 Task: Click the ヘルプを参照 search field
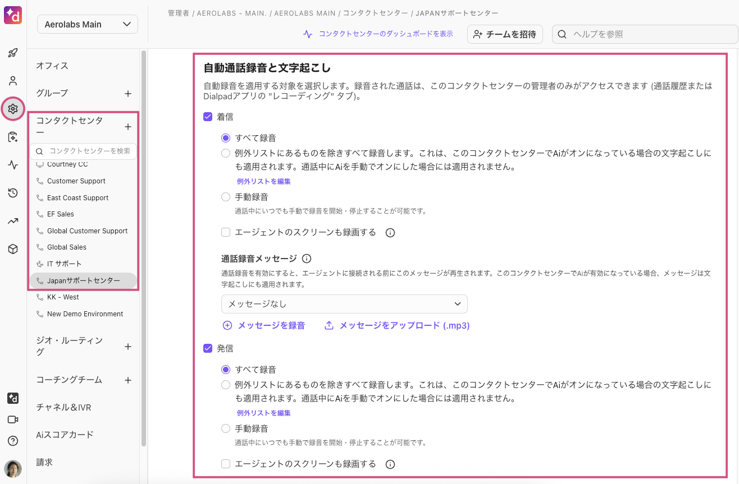(645, 34)
